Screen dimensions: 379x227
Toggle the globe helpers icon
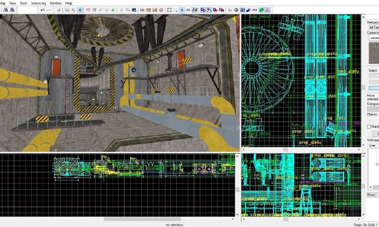(236, 10)
